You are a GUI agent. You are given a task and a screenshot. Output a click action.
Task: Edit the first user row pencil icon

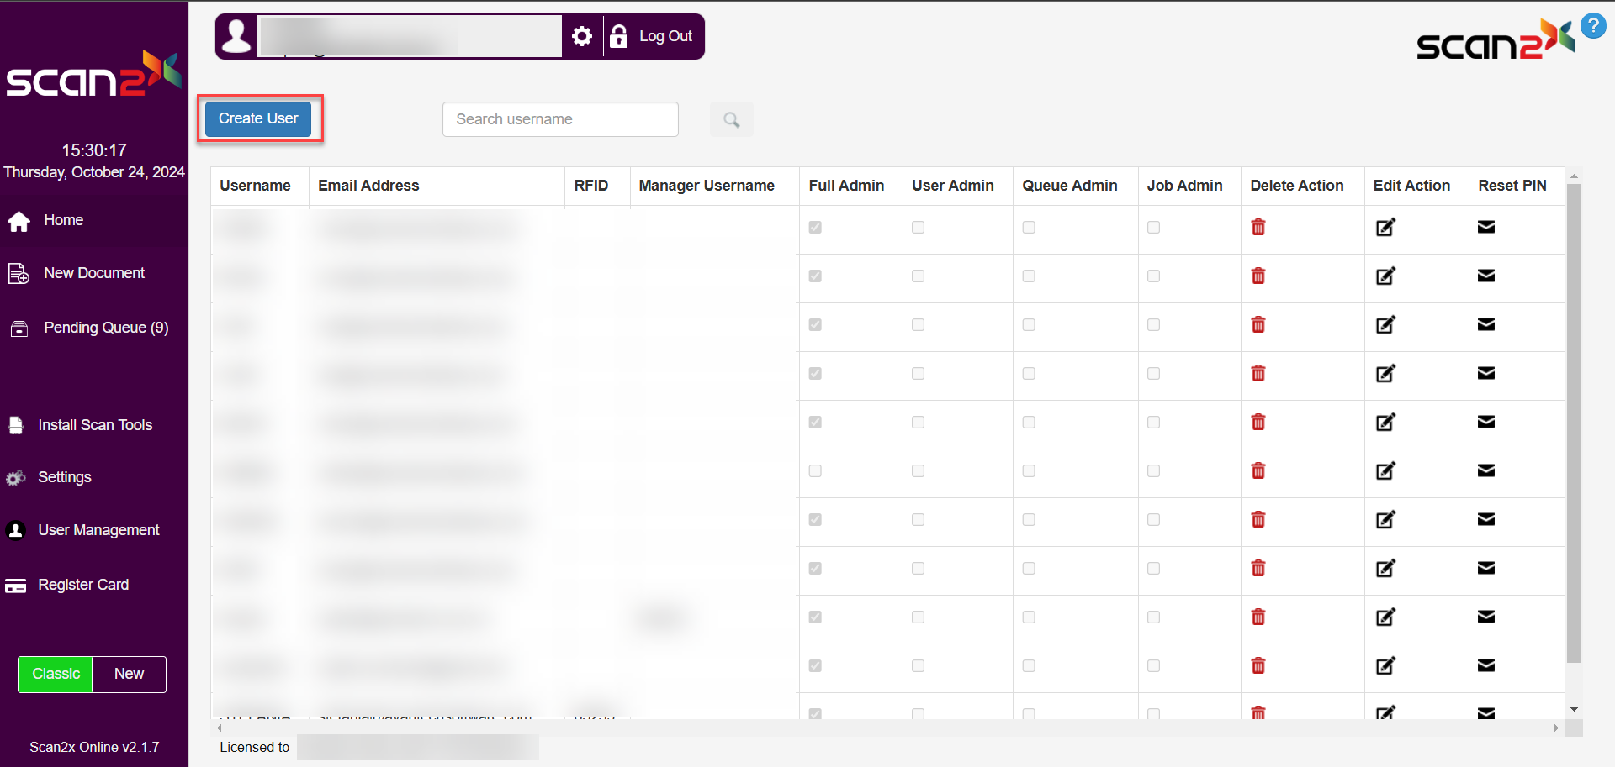coord(1385,227)
